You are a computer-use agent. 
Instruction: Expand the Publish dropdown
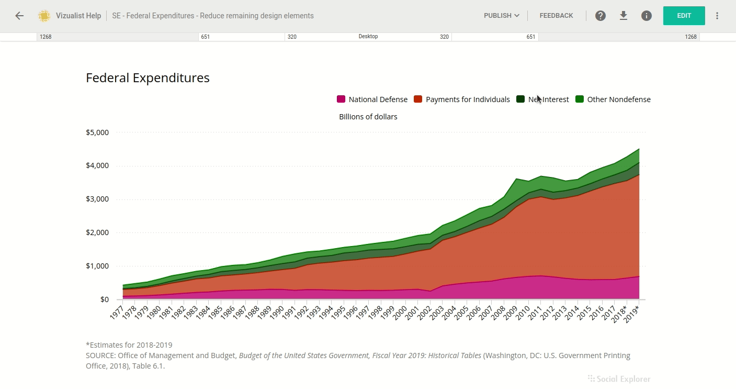(x=501, y=16)
